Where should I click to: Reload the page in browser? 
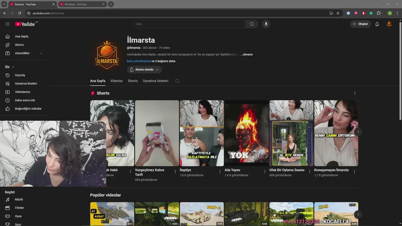pos(19,13)
